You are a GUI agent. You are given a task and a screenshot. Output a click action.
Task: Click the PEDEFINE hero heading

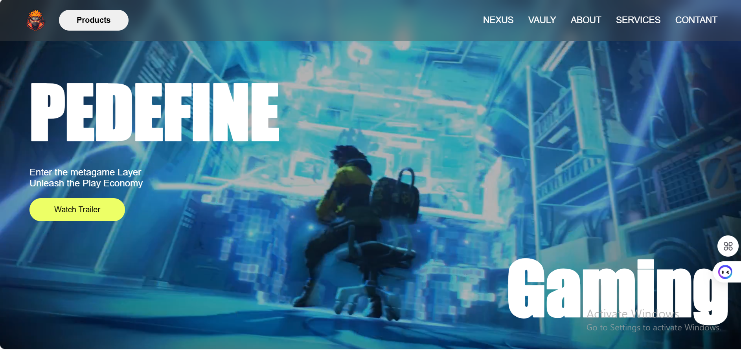(155, 112)
